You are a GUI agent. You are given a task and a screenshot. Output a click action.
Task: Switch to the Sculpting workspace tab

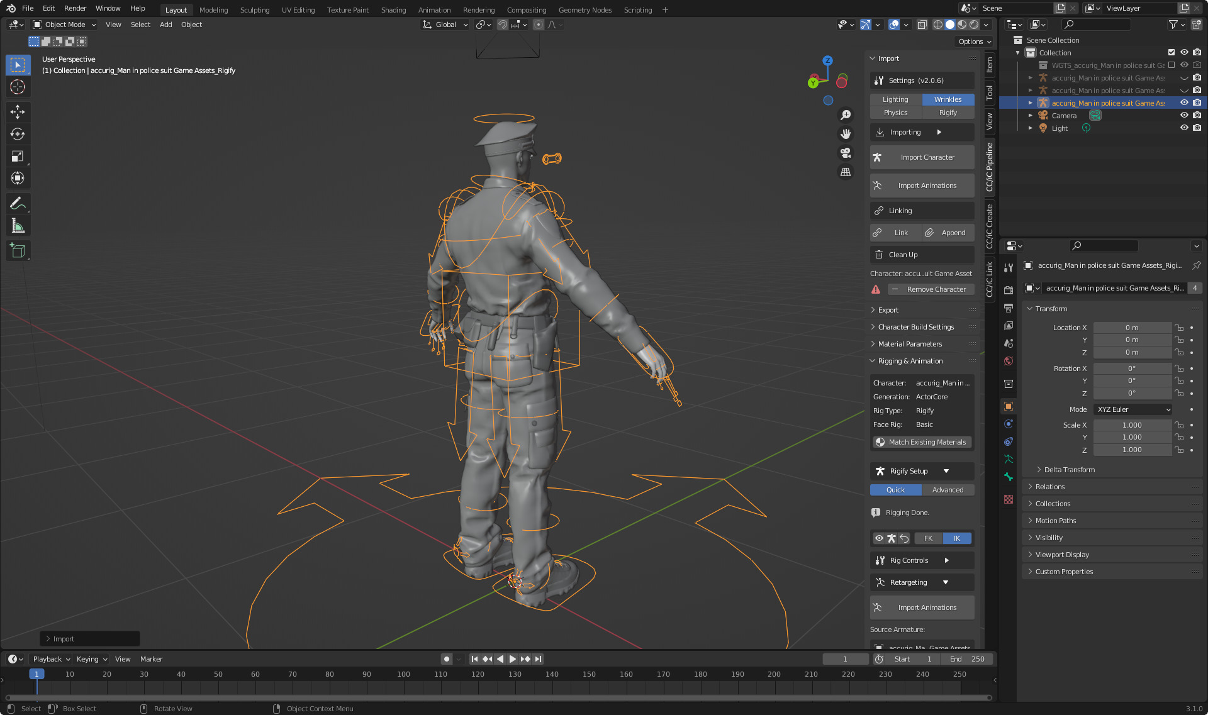(255, 10)
